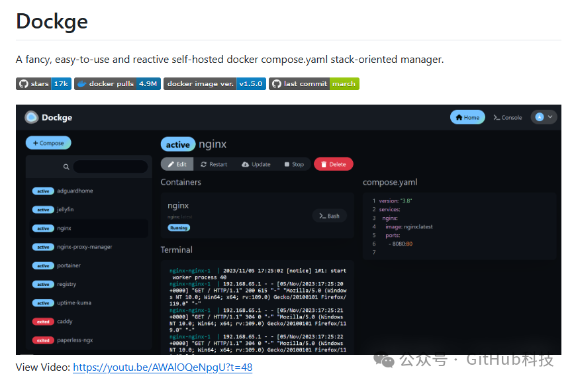572x382 pixels.
Task: Select the nginx stack in sidebar list
Action: coord(89,228)
